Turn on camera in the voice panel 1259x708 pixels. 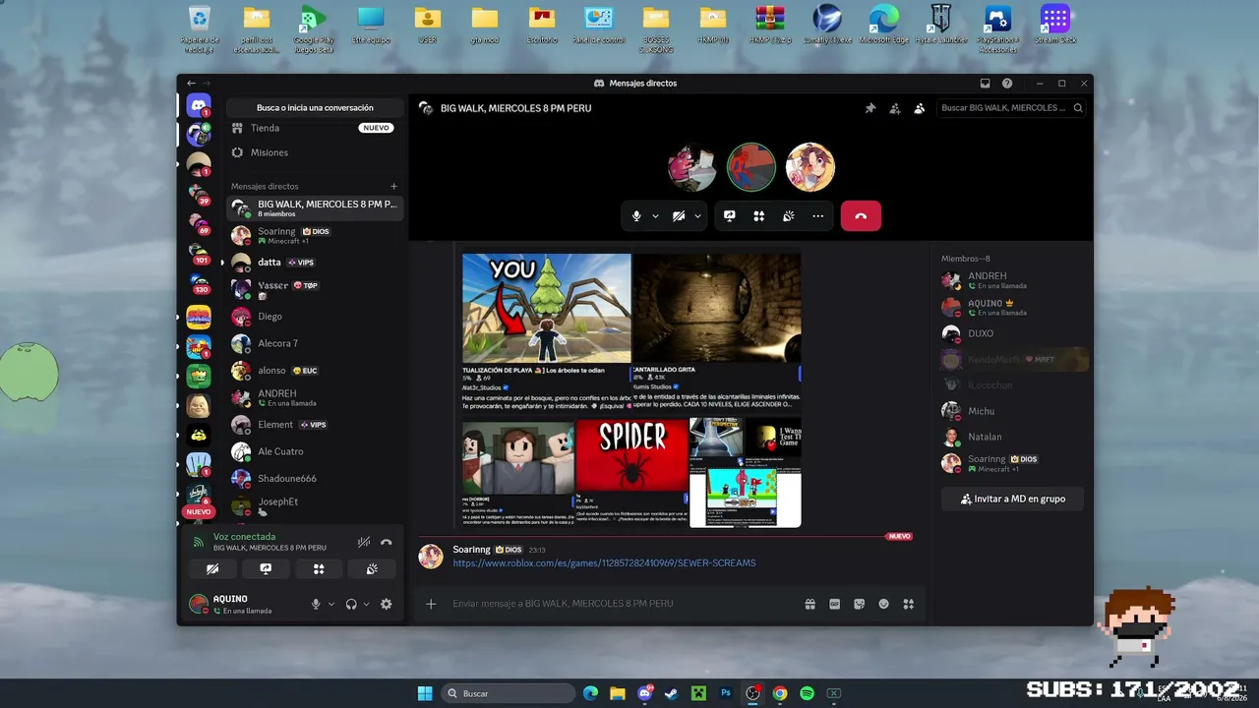pos(212,568)
